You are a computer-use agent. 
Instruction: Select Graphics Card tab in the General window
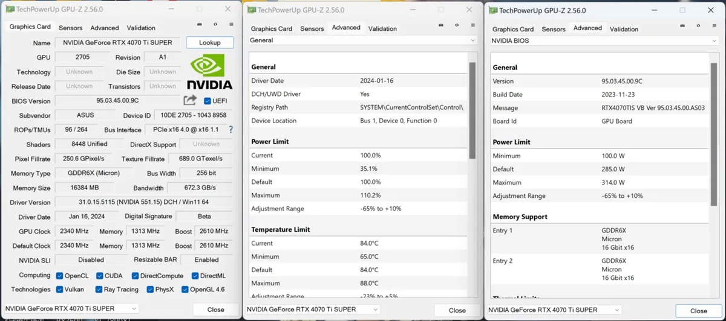coord(272,28)
